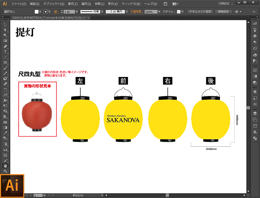Select the Hand tool

5,166
